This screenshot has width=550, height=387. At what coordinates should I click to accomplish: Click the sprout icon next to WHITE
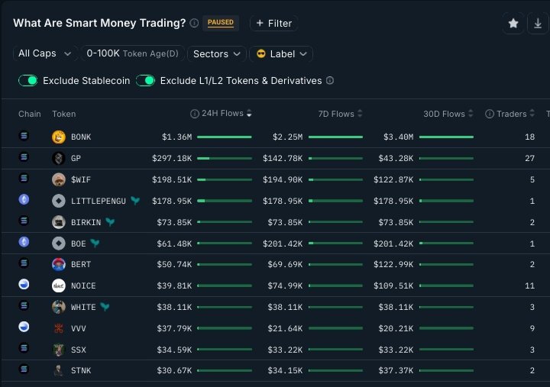click(105, 307)
